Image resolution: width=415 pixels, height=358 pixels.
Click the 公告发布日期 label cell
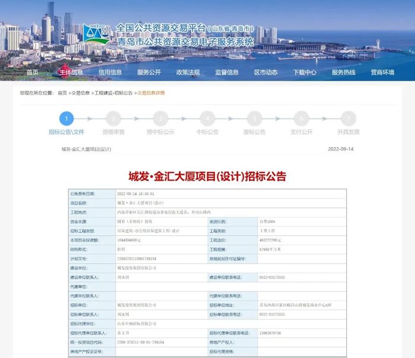92,194
